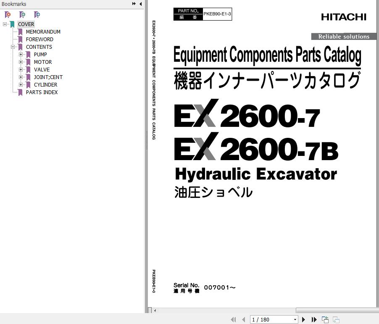Jump to the MOTOR bookmark
379x324 pixels.
[43, 62]
